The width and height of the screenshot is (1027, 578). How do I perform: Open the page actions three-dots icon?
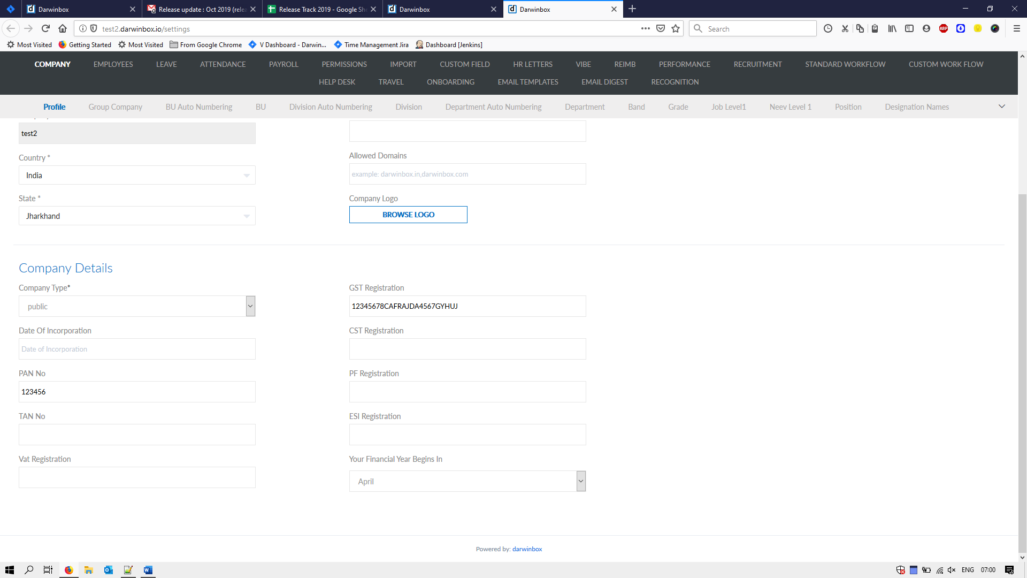point(645,29)
